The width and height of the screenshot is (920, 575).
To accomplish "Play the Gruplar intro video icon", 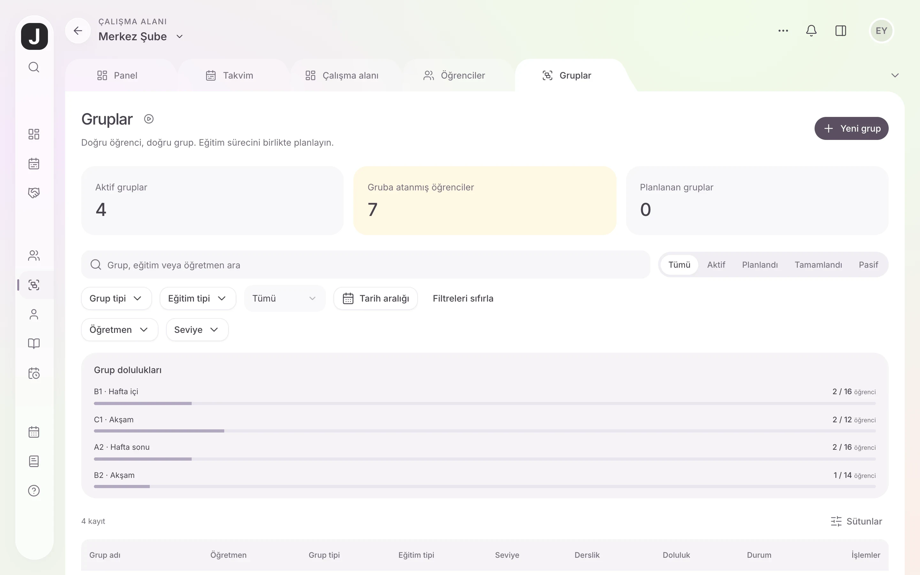I will pos(149,119).
